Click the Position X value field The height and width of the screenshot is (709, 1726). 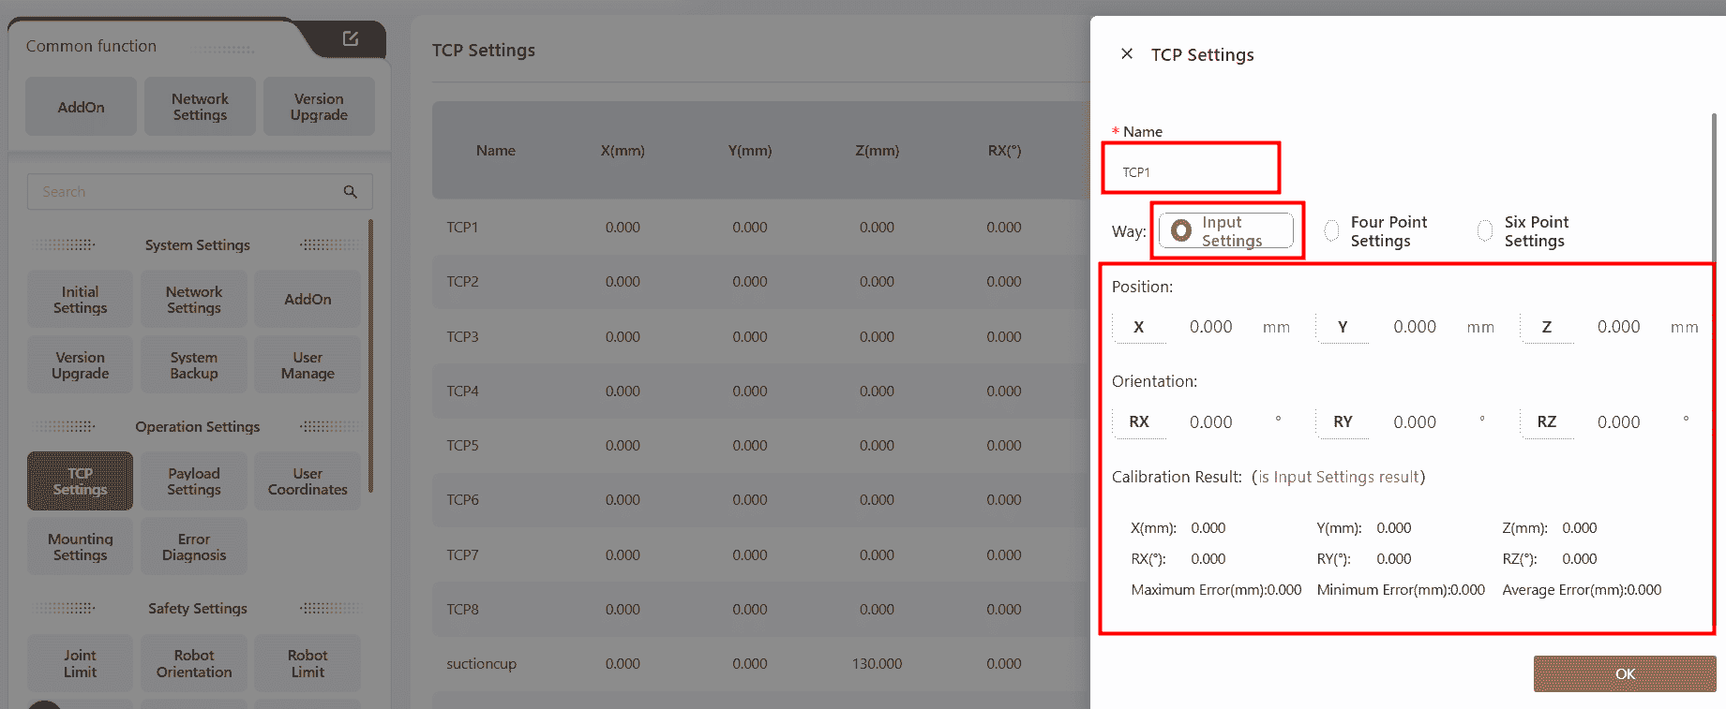(x=1210, y=327)
